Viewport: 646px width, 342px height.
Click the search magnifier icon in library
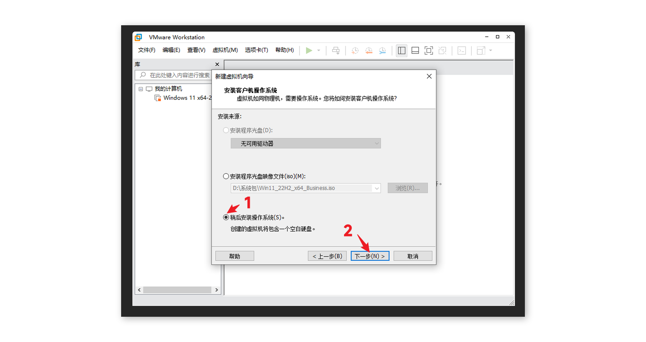(x=143, y=75)
